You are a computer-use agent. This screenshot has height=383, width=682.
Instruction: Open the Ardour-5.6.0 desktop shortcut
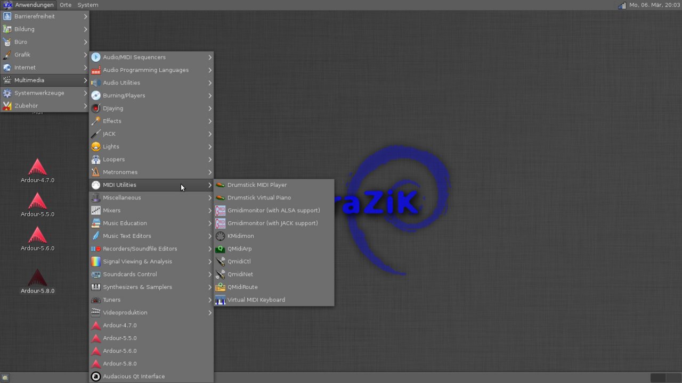coord(37,239)
